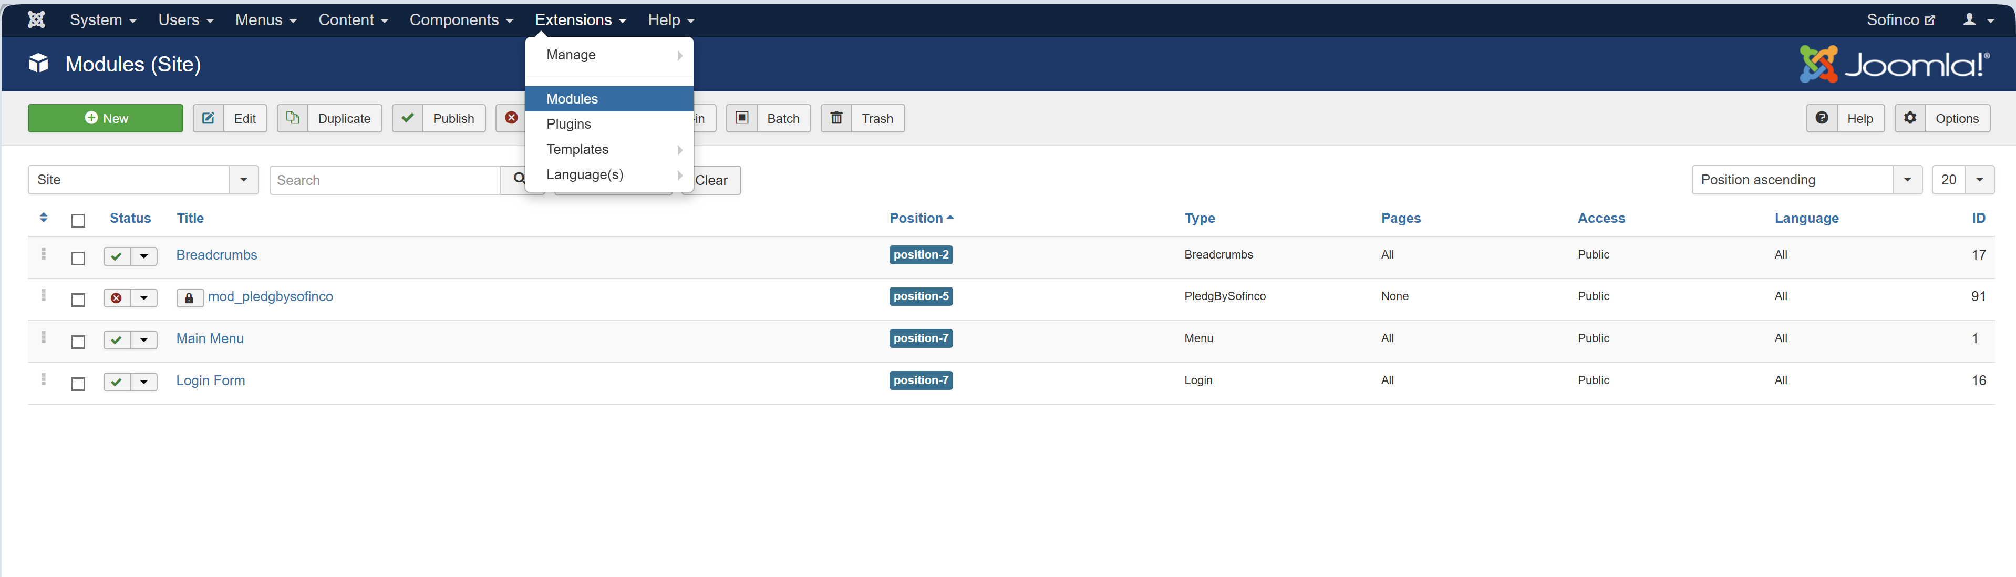Image resolution: width=2016 pixels, height=577 pixels.
Task: Click the Options gear icon
Action: click(x=1909, y=118)
